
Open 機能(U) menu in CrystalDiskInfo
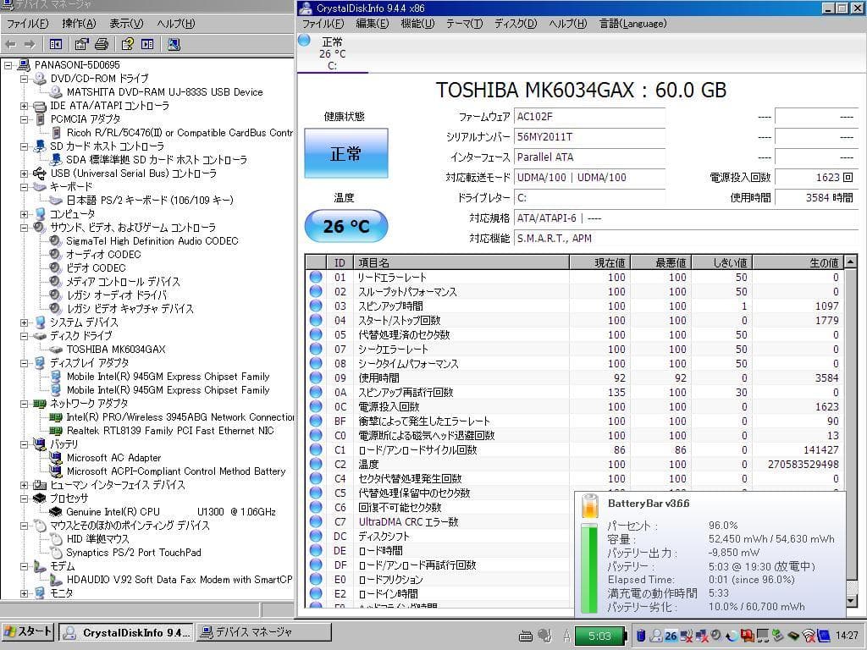coord(417,23)
